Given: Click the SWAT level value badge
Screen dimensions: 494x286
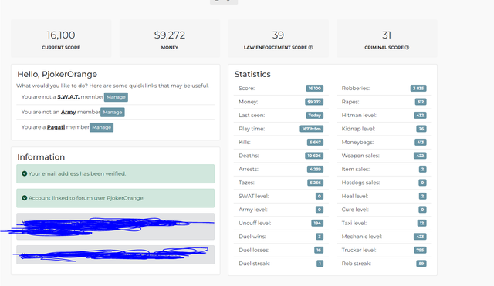Looking at the screenshot, I should tap(320, 197).
